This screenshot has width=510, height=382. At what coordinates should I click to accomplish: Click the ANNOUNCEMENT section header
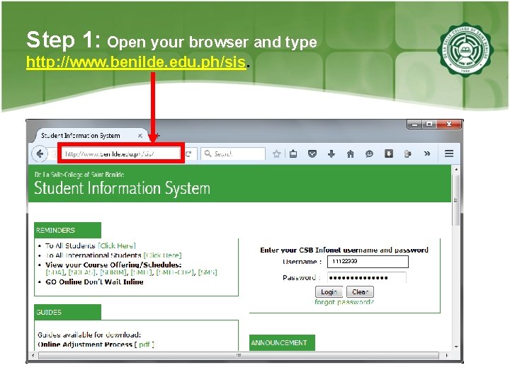click(282, 342)
